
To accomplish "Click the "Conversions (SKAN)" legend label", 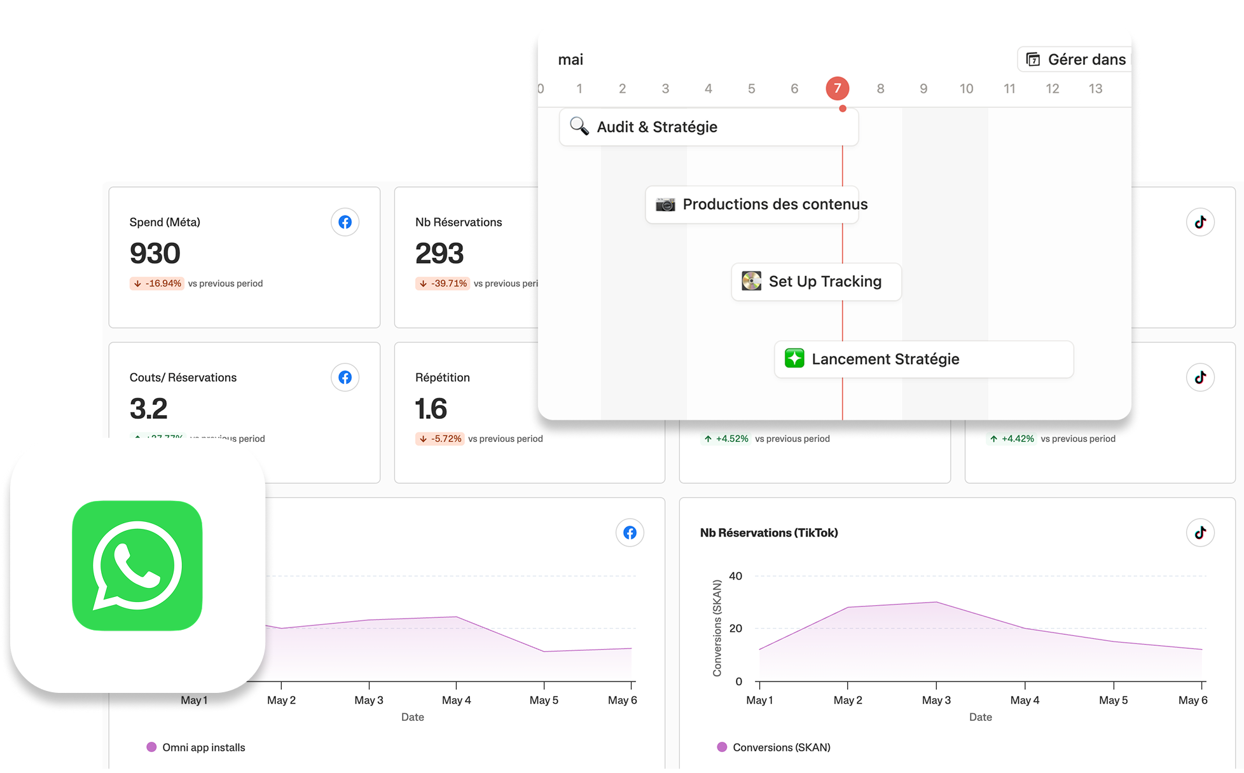I will (x=782, y=748).
